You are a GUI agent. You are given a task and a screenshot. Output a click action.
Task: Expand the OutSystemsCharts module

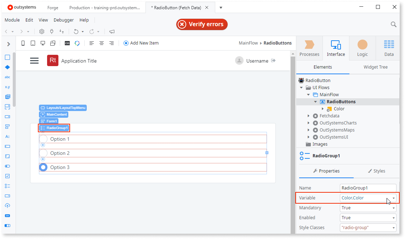(x=308, y=123)
